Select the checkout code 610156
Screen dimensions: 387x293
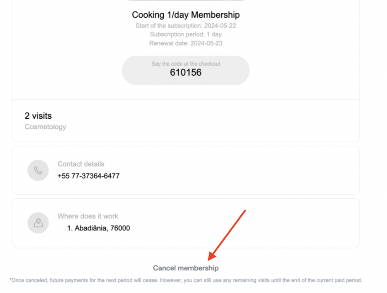pyautogui.click(x=186, y=72)
